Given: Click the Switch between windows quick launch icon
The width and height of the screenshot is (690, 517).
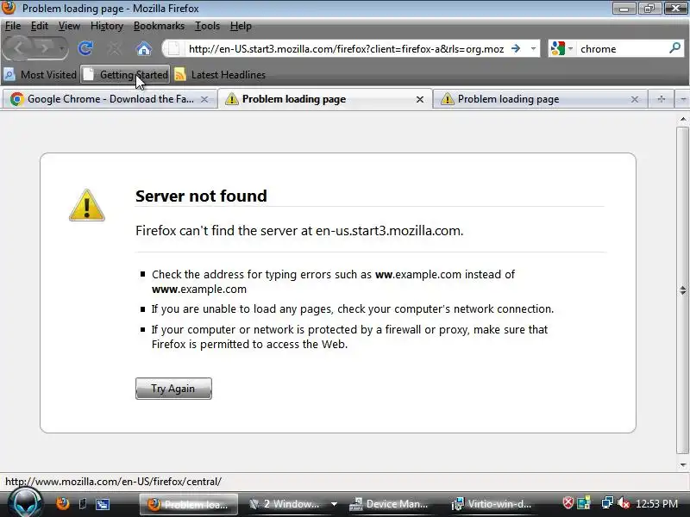Looking at the screenshot, I should 103,504.
